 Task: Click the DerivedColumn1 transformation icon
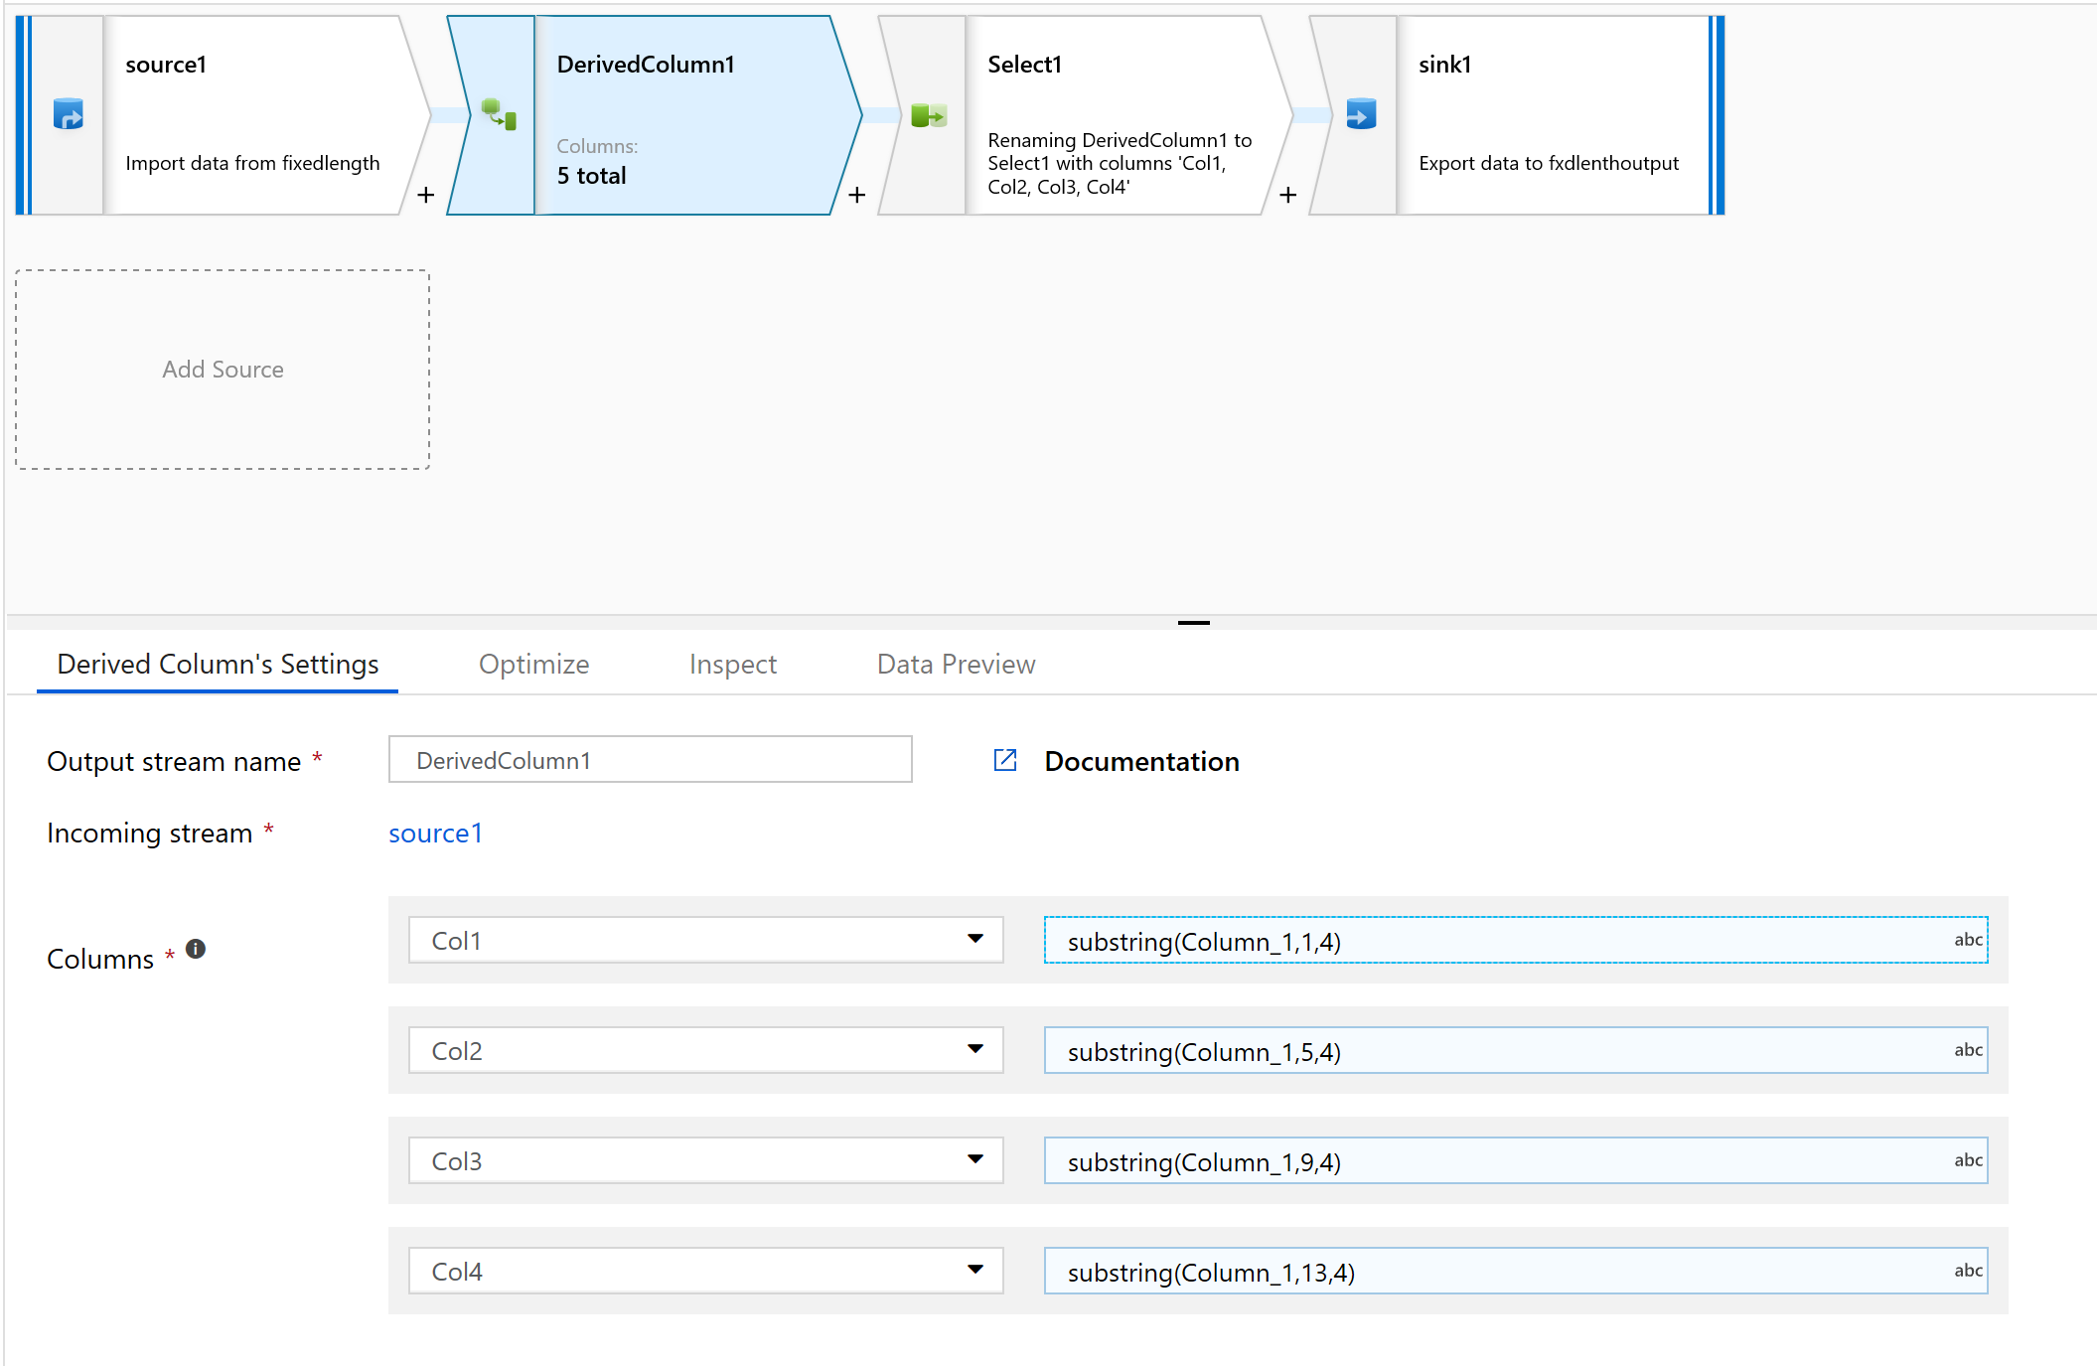tap(499, 114)
